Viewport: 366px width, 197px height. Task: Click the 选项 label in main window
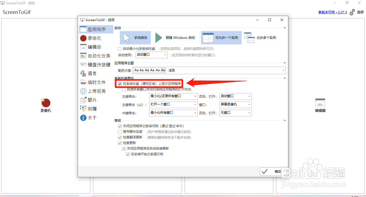(x=360, y=12)
